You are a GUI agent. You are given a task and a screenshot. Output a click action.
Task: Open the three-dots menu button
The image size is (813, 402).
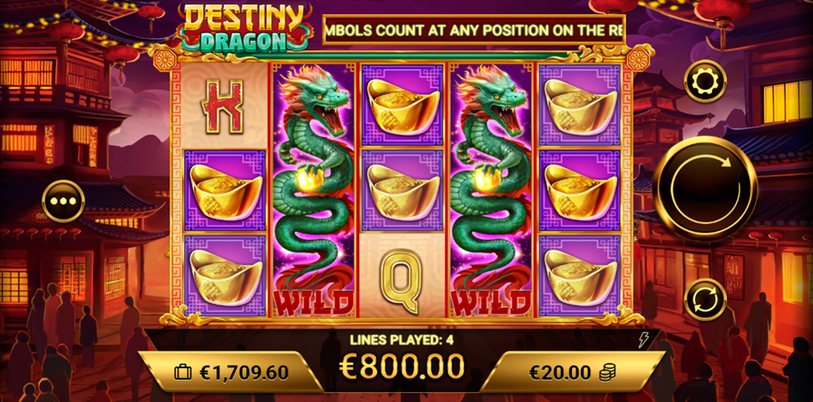[63, 201]
